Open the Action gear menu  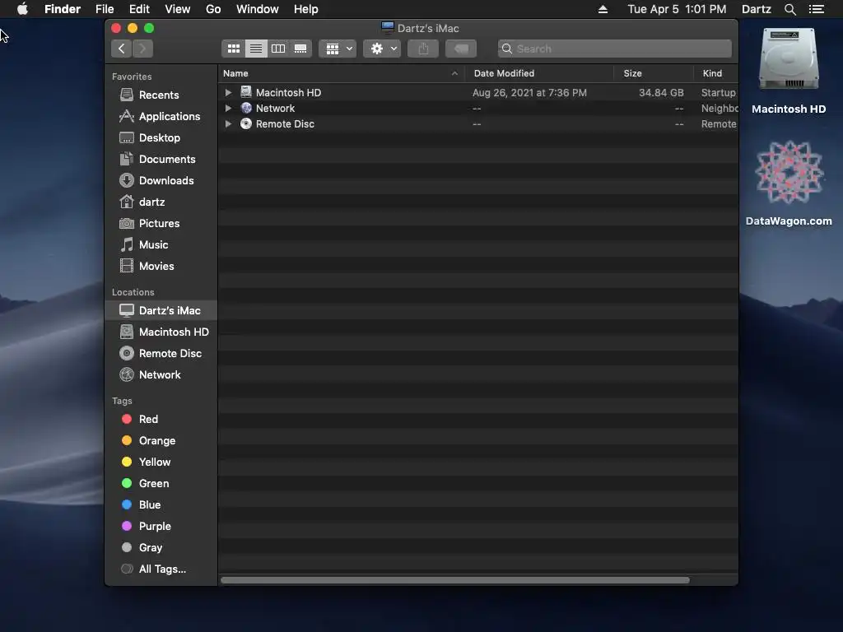tap(382, 49)
